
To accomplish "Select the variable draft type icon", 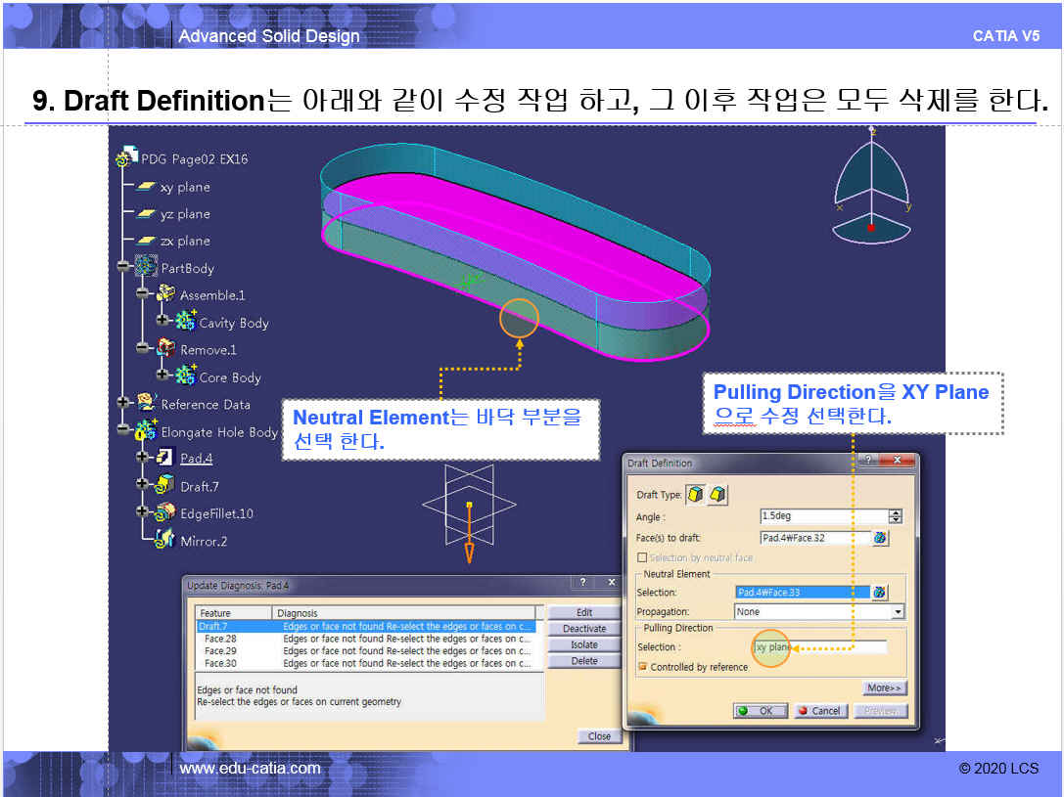I will 717,495.
